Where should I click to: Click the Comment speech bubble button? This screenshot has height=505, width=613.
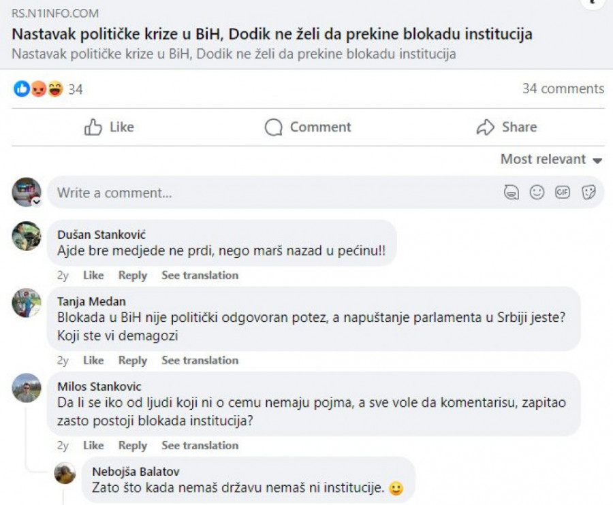tap(308, 127)
